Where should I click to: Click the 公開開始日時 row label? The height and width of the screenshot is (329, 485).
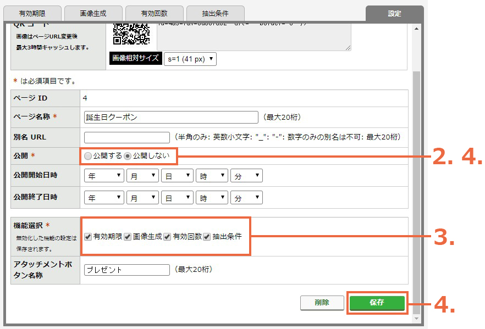point(35,175)
